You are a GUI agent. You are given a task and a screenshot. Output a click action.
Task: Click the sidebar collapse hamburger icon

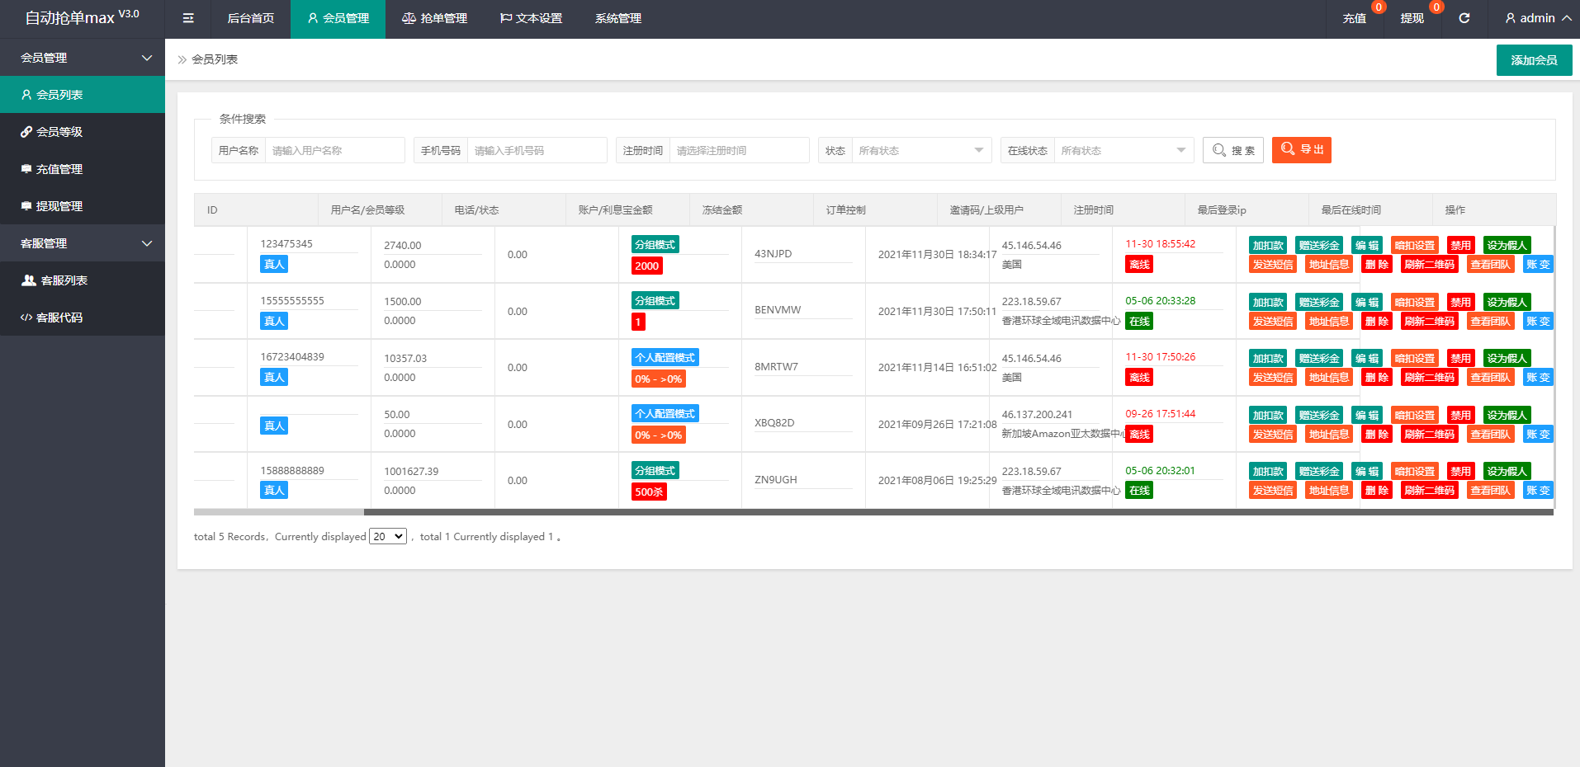click(188, 18)
